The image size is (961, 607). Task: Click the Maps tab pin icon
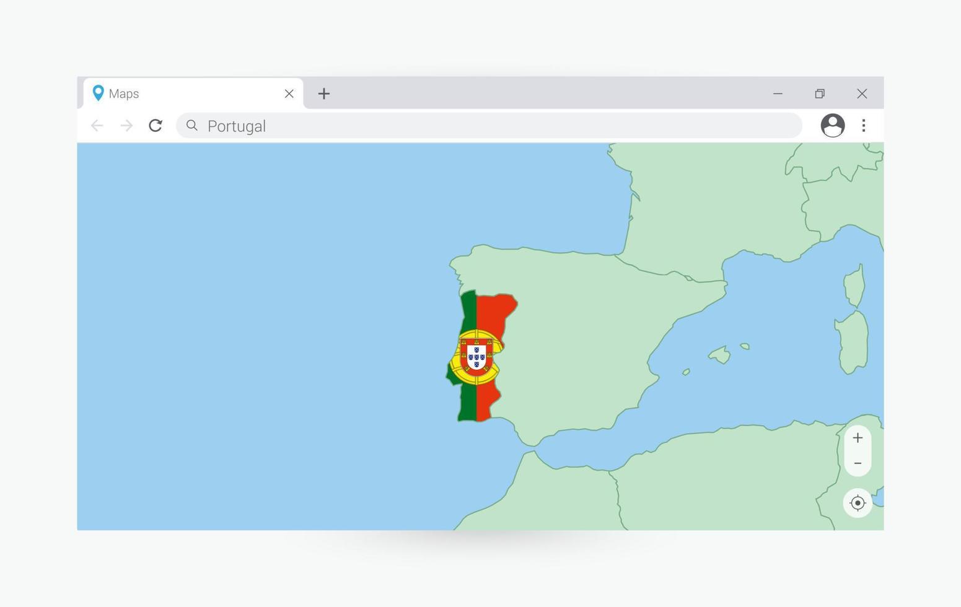coord(98,93)
